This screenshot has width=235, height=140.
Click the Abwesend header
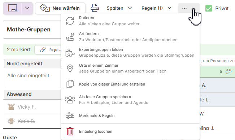coord(32,94)
